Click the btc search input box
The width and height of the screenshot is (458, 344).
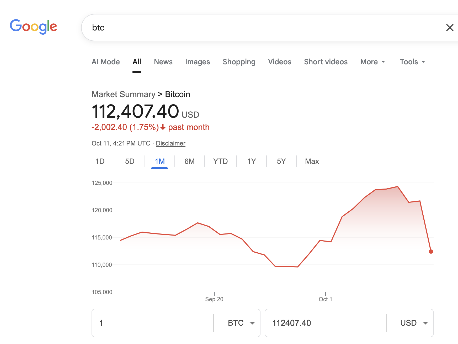[x=262, y=28]
